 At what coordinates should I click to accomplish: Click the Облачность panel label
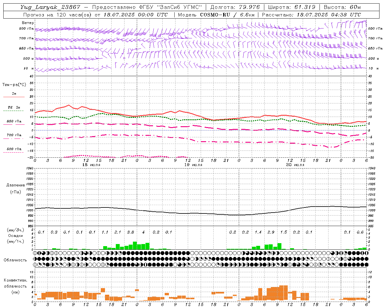coord(15,260)
